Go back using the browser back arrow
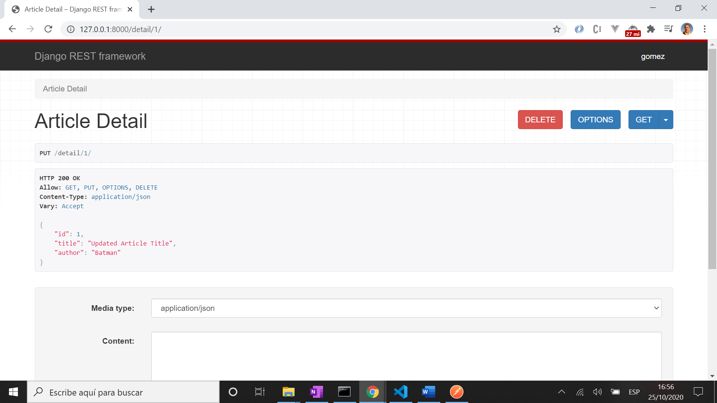This screenshot has height=403, width=717. (12, 29)
